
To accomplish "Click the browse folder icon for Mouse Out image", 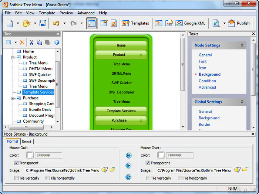I will [112, 170].
